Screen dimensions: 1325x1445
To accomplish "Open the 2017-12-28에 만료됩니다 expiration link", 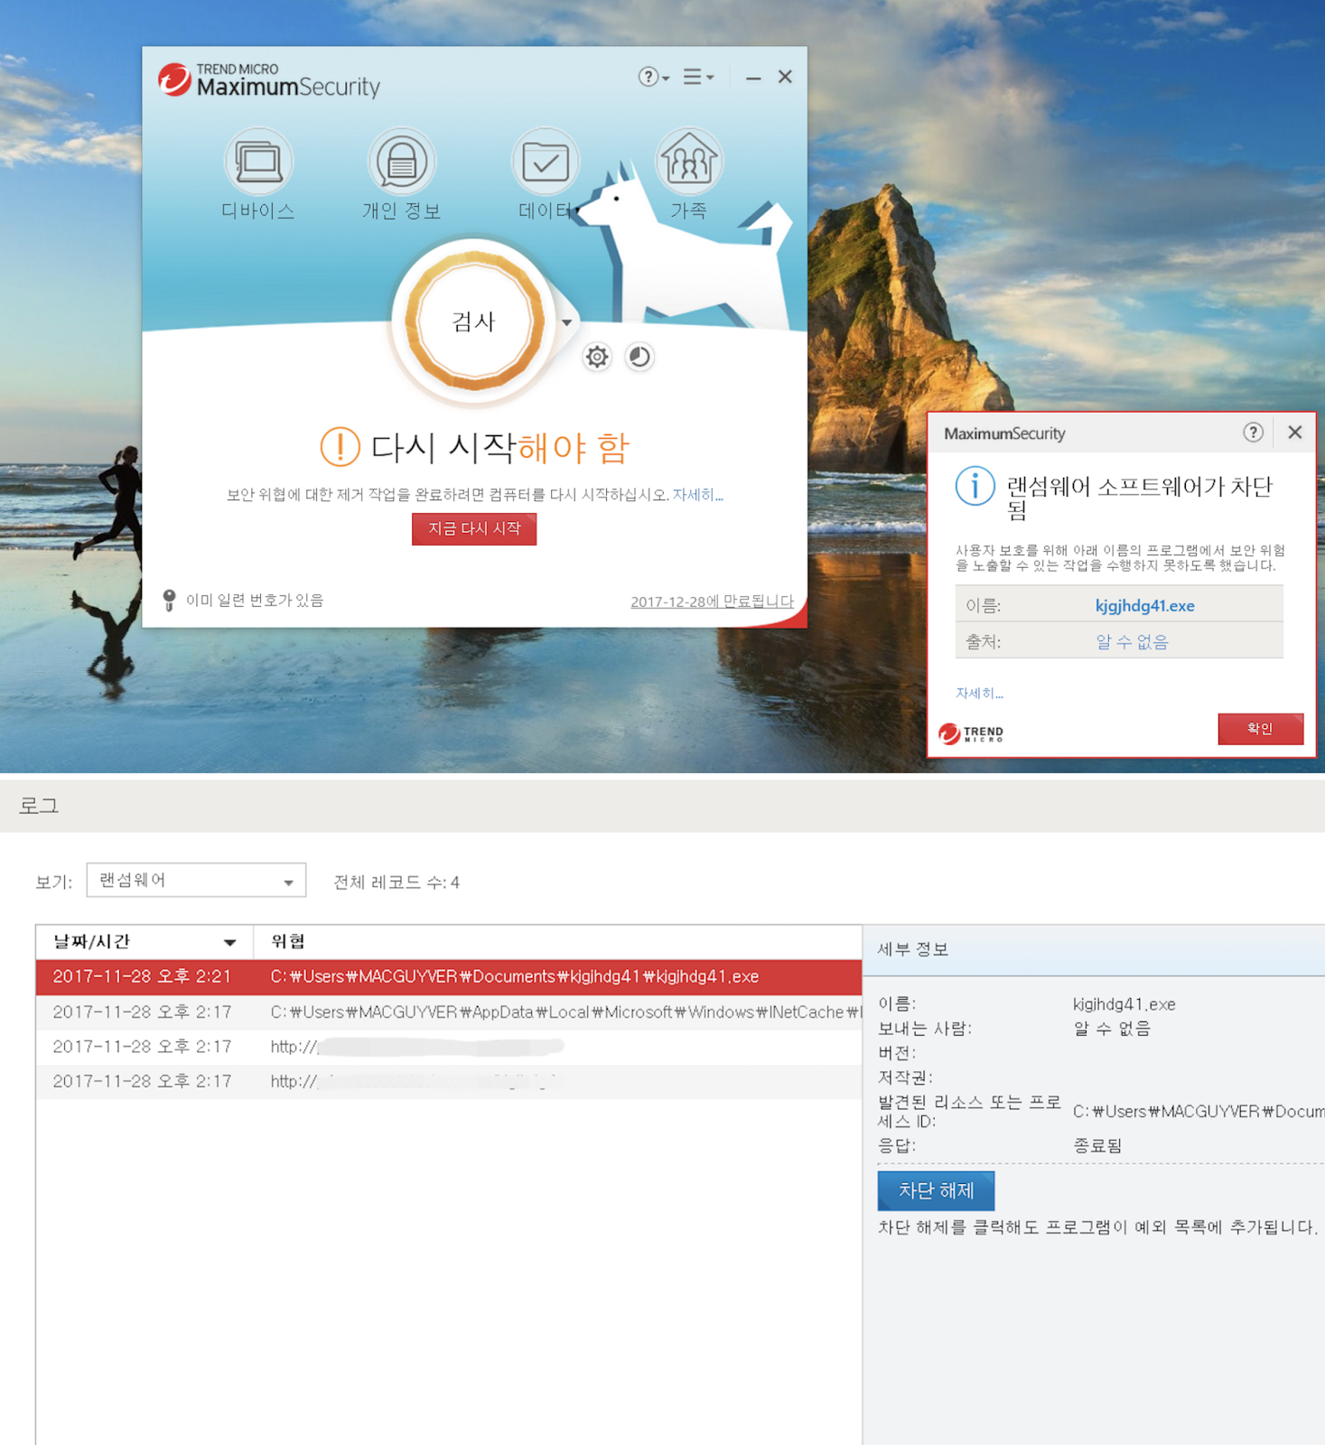I will point(712,601).
